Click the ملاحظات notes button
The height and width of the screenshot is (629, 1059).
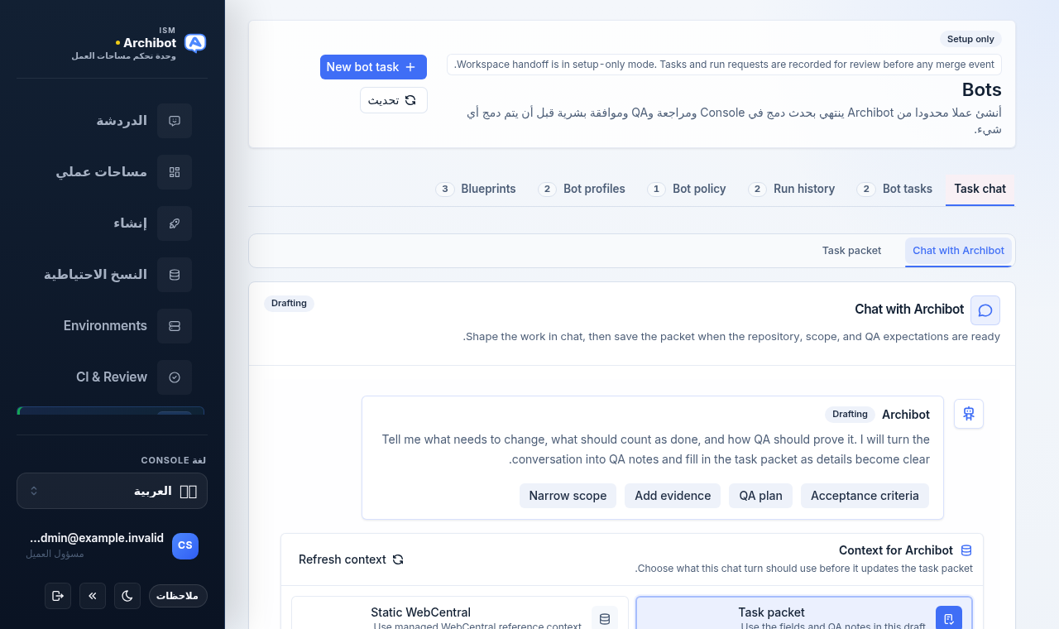[x=178, y=596]
